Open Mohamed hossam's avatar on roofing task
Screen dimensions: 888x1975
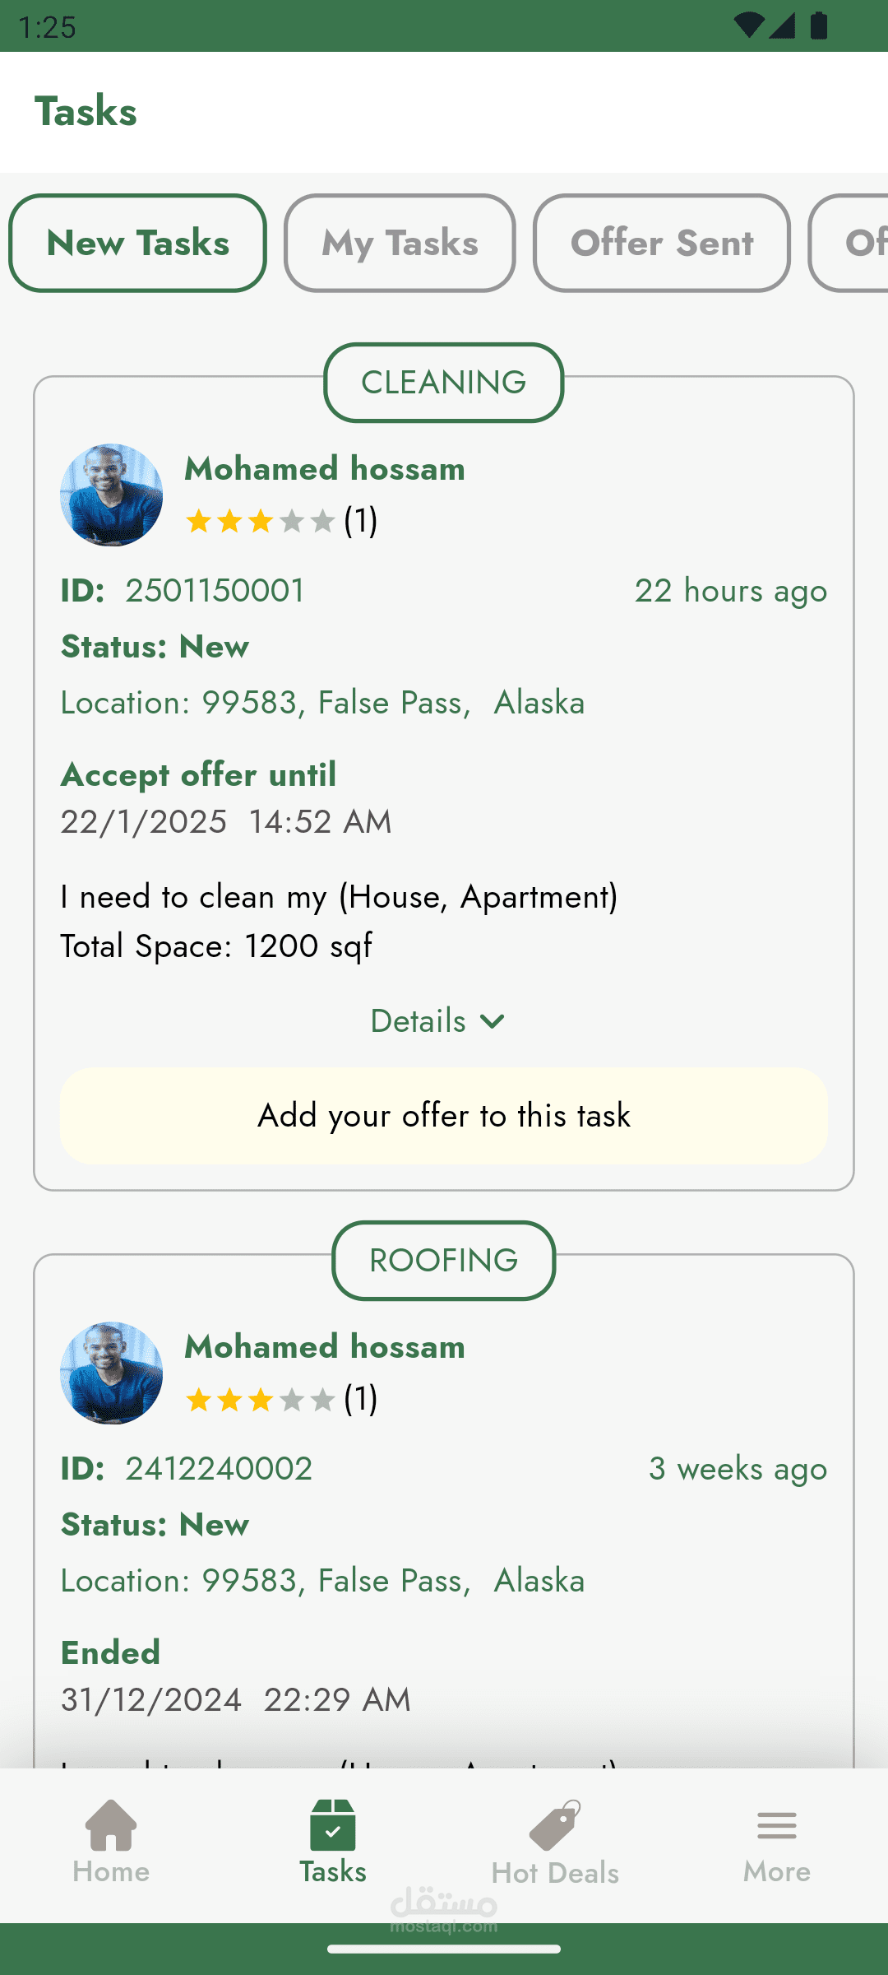point(111,1373)
